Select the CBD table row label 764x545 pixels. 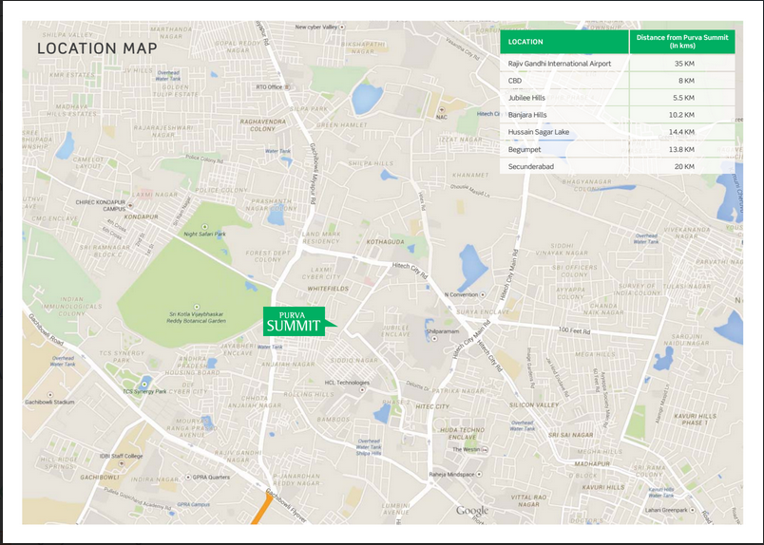pos(514,81)
